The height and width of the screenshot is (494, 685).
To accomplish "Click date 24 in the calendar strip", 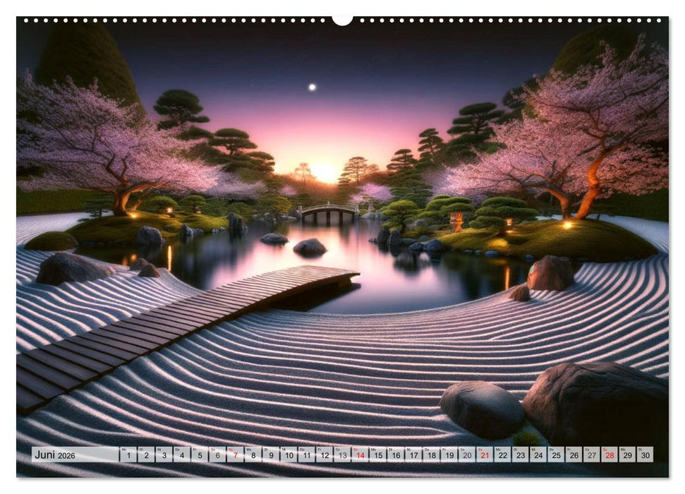I will [x=538, y=455].
